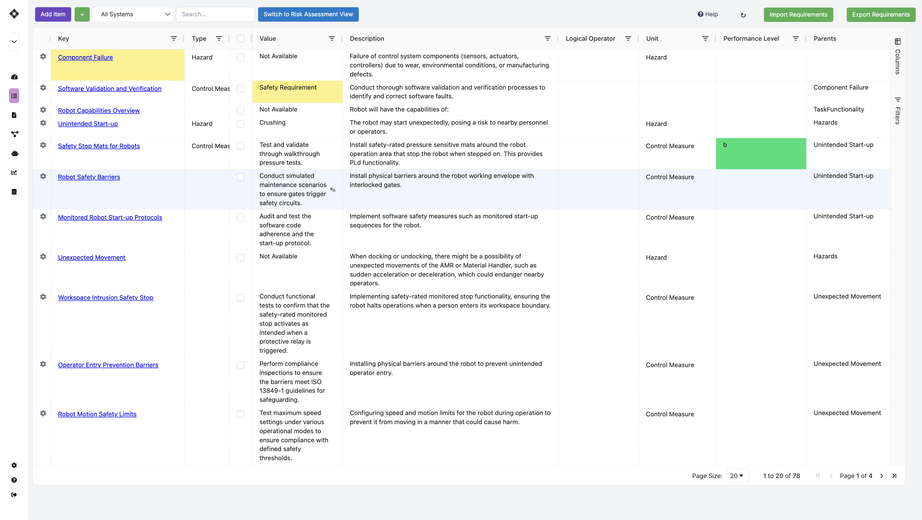Click Switch to Risk Assessment View button

tap(308, 14)
